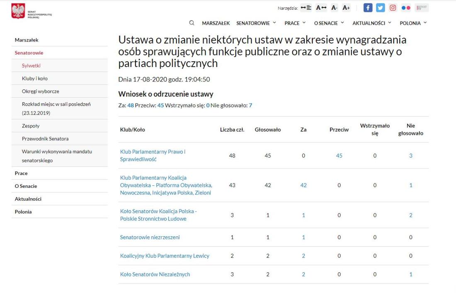The height and width of the screenshot is (293, 456).
Task: Click Senatorów Niezależnych Nie głosowało count 1
Action: [411, 274]
